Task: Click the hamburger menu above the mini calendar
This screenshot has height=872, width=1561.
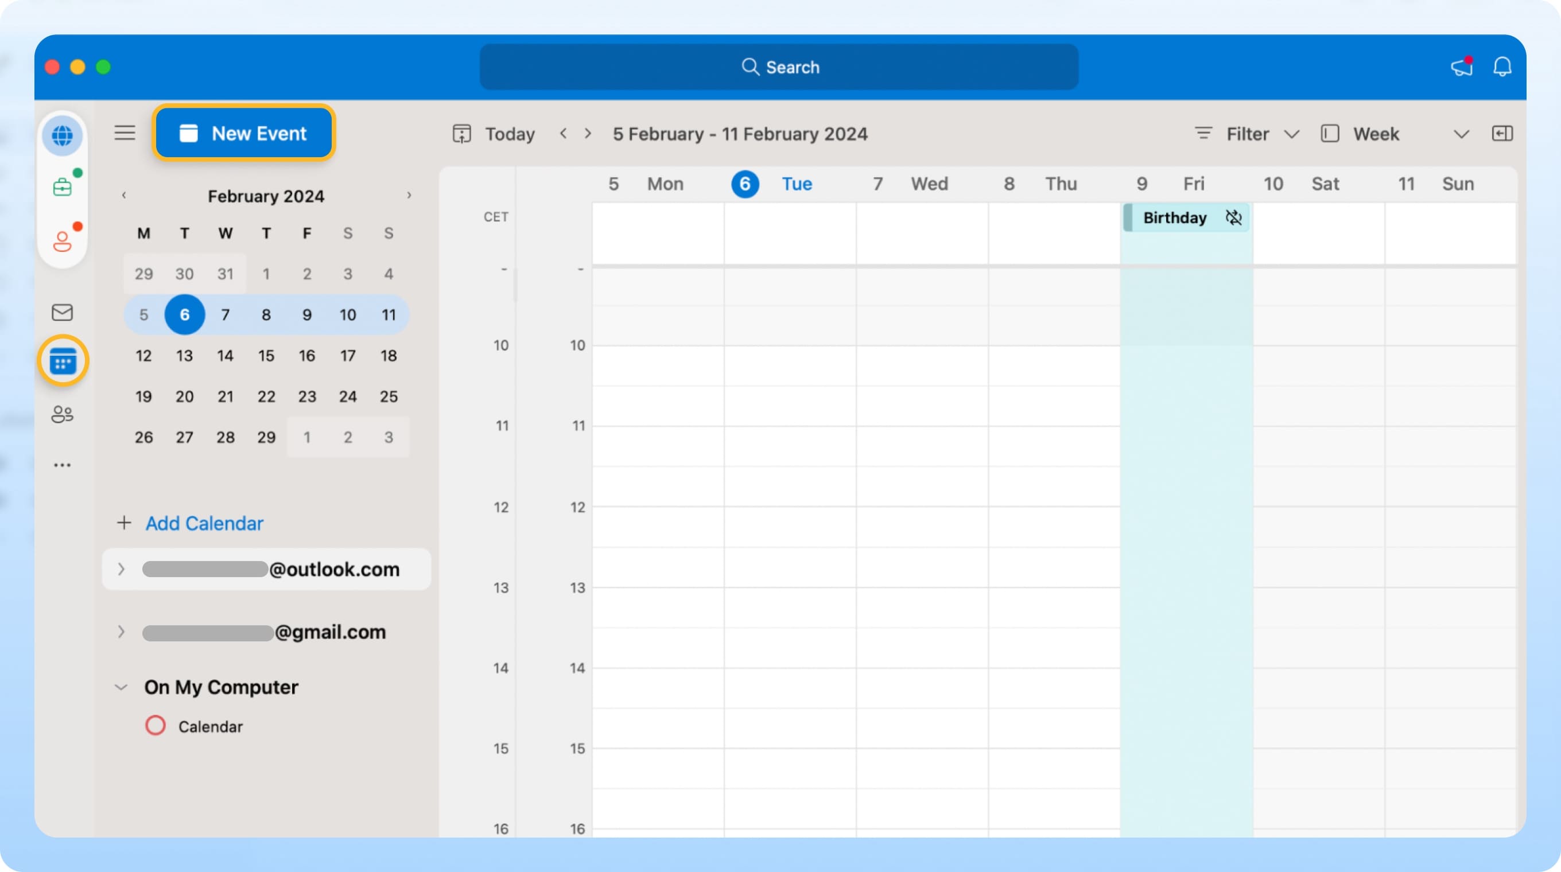Action: [125, 133]
